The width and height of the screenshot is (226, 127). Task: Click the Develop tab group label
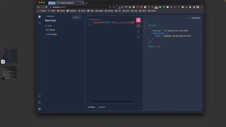[52, 3]
